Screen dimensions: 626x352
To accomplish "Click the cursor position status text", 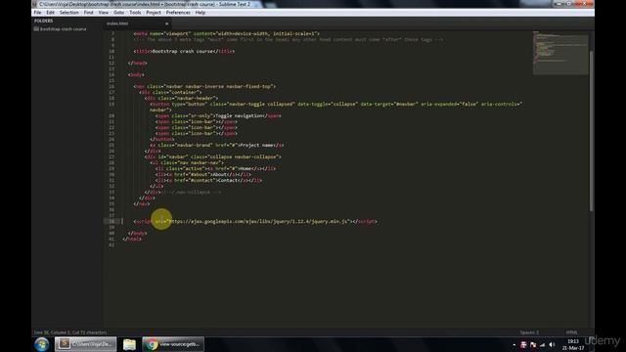I will 70,332.
